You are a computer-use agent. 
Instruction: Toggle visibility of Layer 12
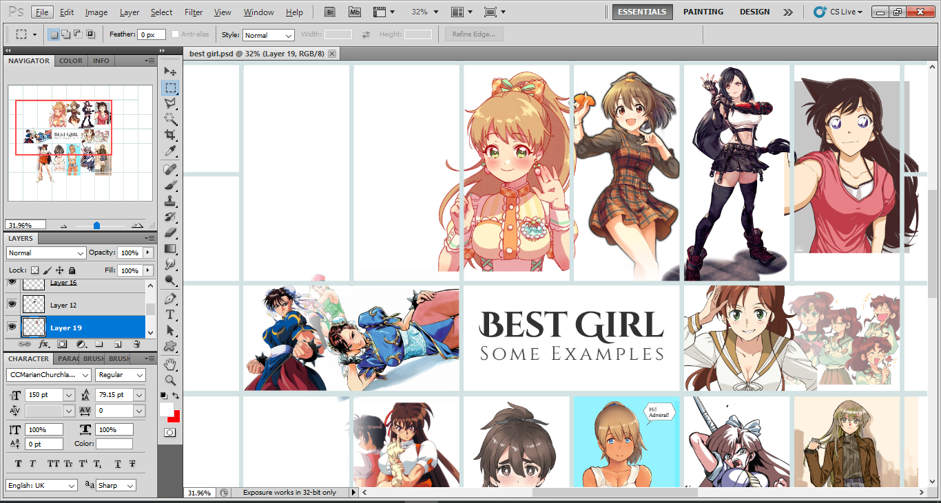(x=12, y=304)
